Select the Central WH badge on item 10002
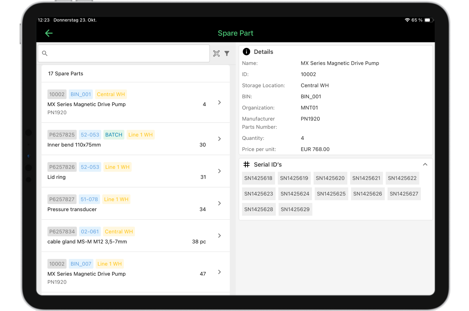Screen dimensions: 469x311 (x=111, y=94)
